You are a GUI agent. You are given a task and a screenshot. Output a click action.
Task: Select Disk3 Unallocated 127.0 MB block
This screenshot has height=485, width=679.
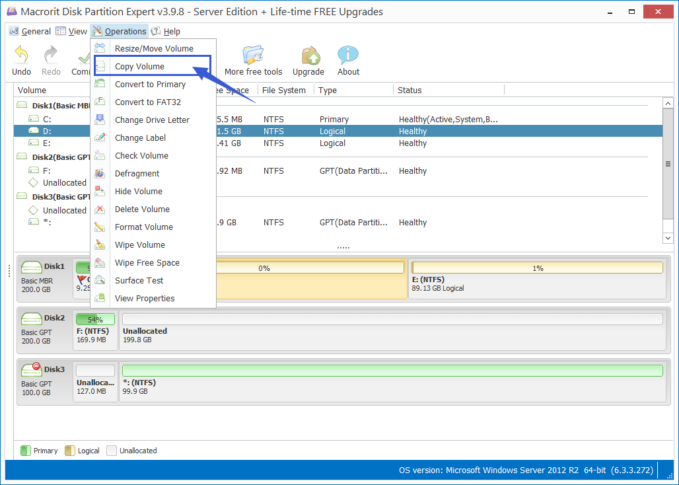[95, 382]
